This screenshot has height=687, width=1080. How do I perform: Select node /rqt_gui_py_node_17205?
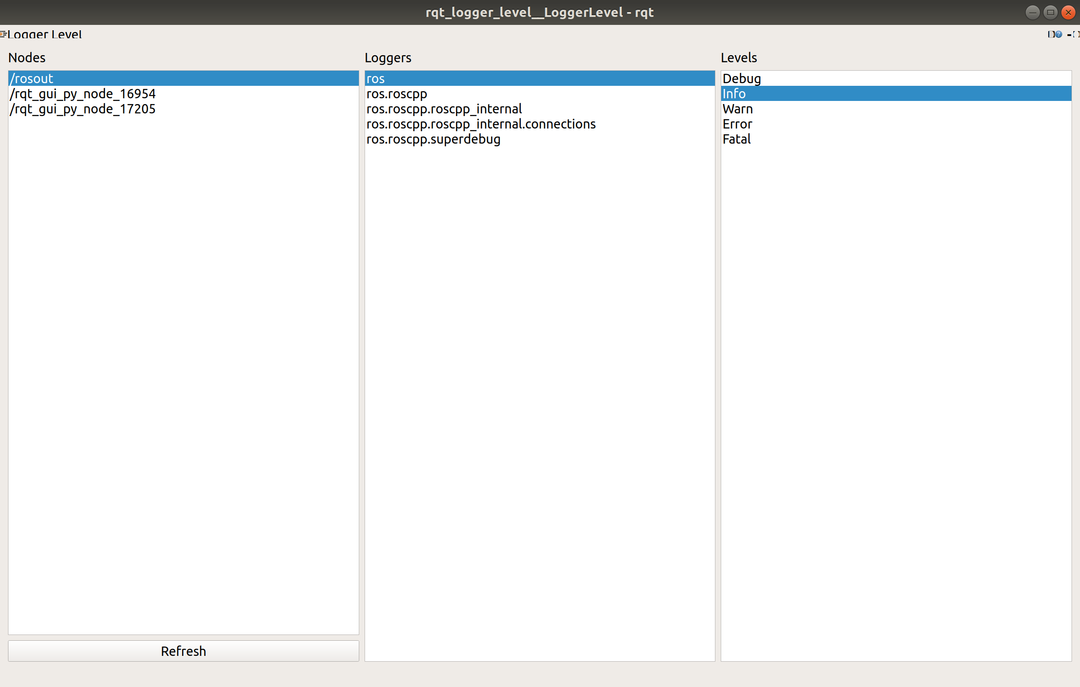(x=82, y=109)
